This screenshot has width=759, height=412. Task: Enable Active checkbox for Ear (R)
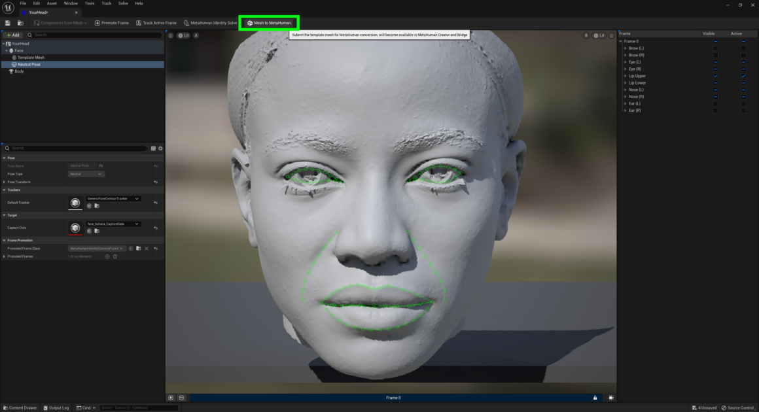[743, 111]
